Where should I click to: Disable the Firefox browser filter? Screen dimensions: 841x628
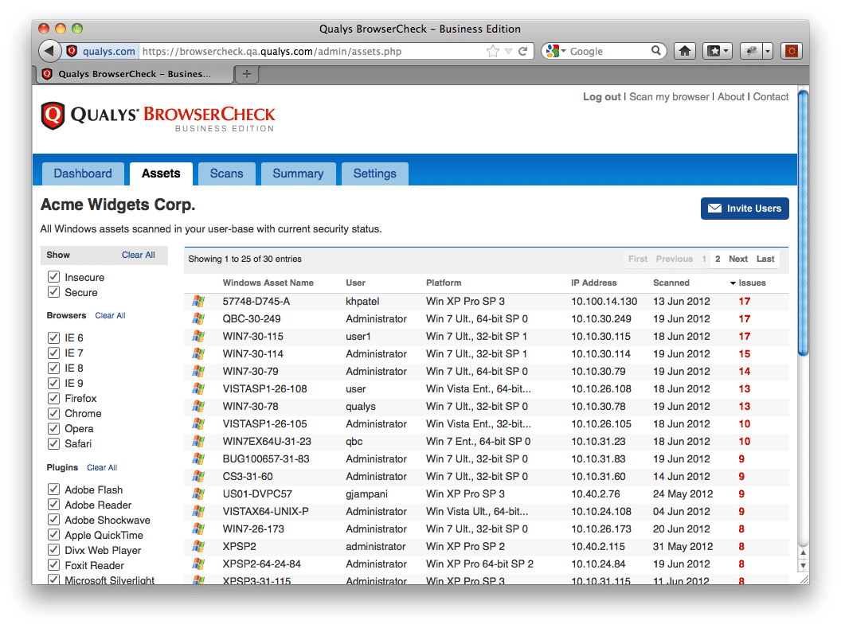[x=53, y=398]
